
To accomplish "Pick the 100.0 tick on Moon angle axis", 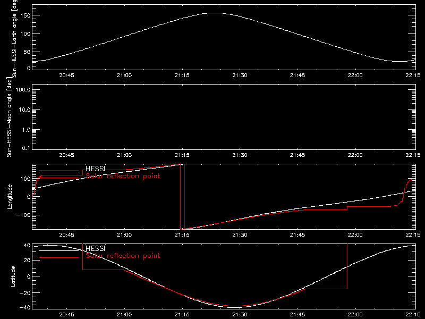I will (23, 90).
